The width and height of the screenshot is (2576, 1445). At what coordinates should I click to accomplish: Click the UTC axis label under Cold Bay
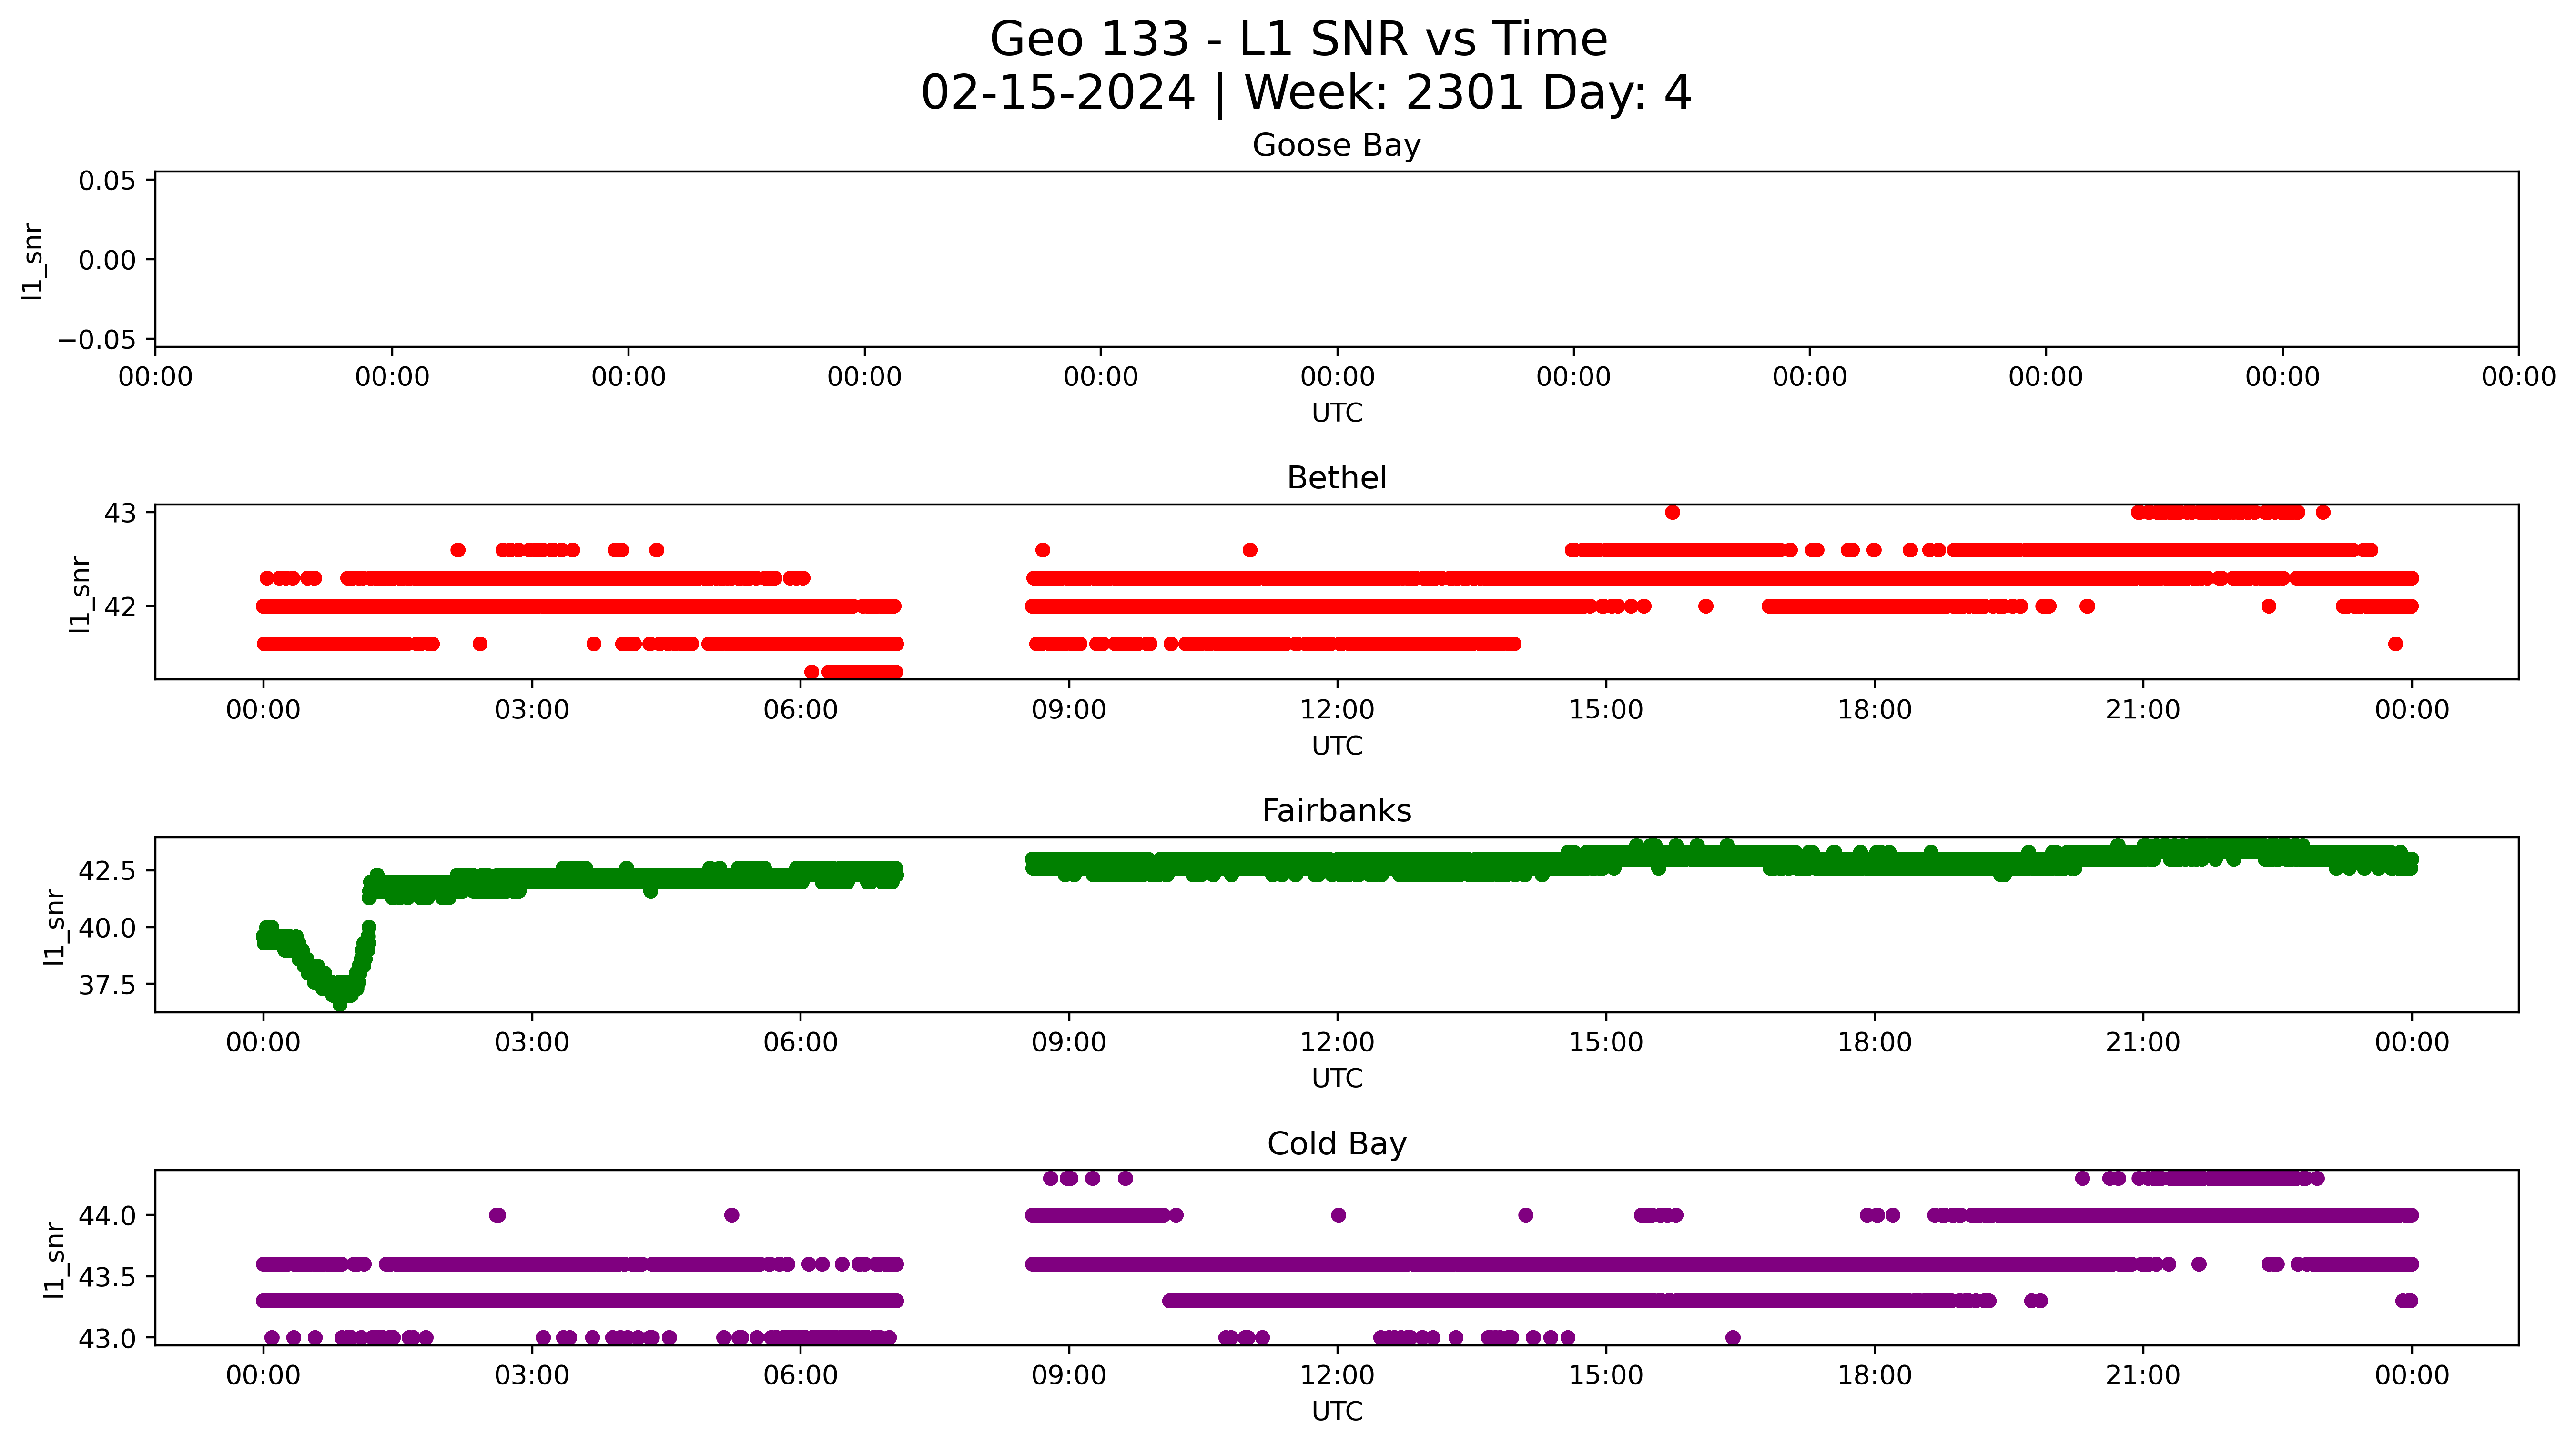pos(1337,1411)
